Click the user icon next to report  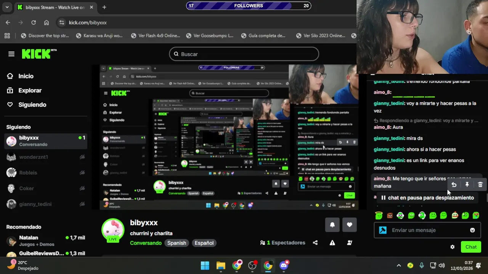tap(350, 243)
